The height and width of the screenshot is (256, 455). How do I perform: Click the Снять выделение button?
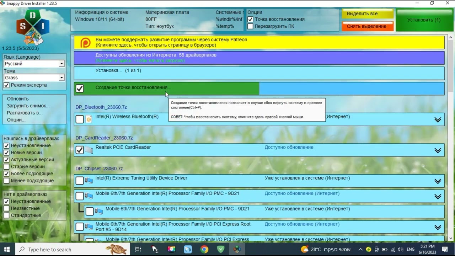(368, 26)
